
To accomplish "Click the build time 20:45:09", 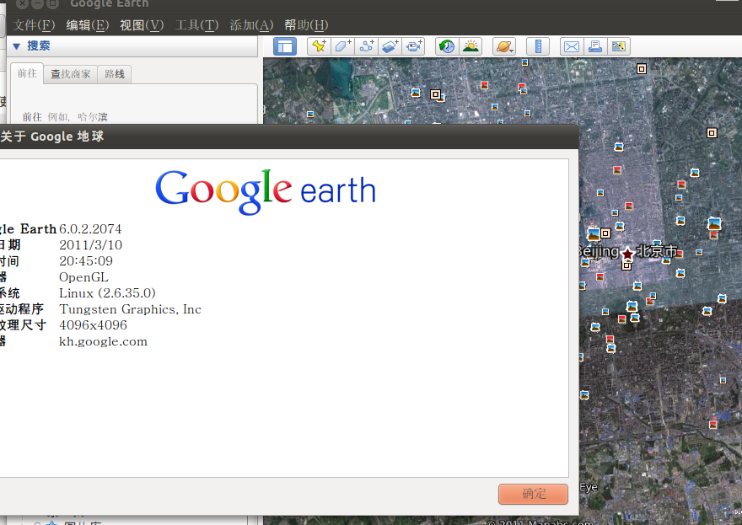I will pyautogui.click(x=86, y=261).
